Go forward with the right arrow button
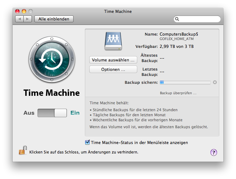The width and height of the screenshot is (236, 179). click(x=27, y=19)
